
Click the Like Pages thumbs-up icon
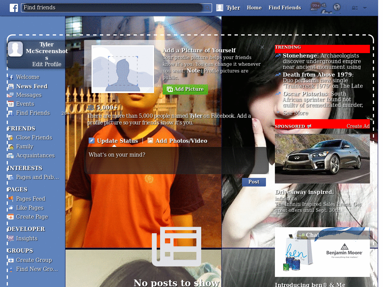point(11,208)
